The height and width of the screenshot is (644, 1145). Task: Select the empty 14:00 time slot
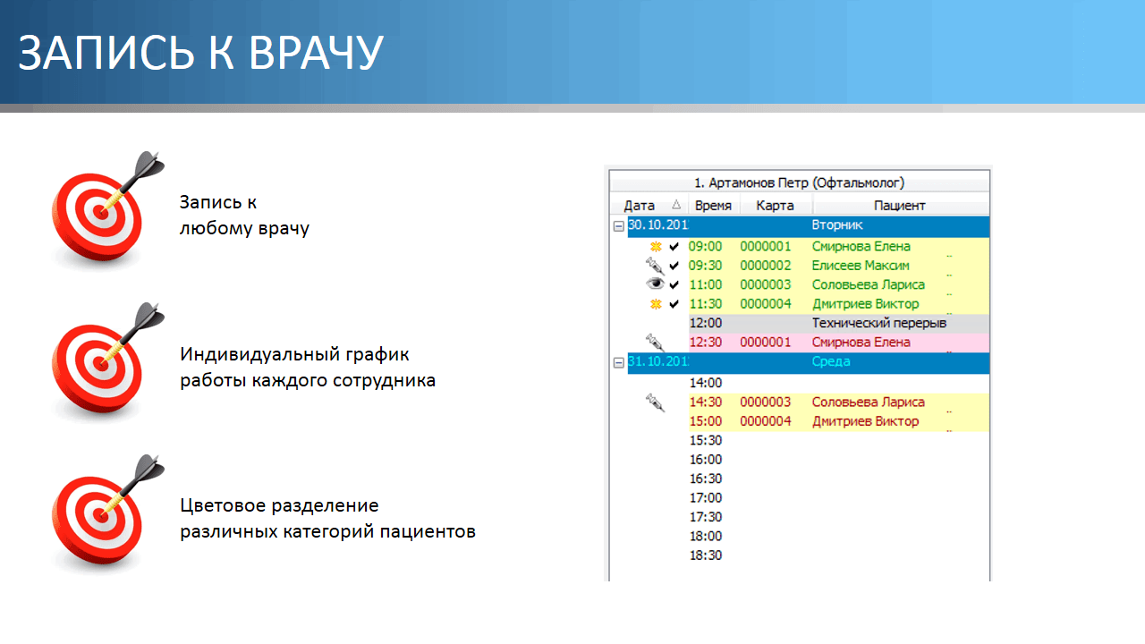(x=705, y=383)
